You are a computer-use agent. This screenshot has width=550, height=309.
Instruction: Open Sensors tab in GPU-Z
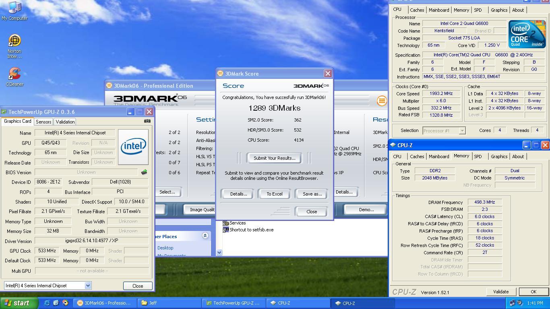click(x=43, y=122)
